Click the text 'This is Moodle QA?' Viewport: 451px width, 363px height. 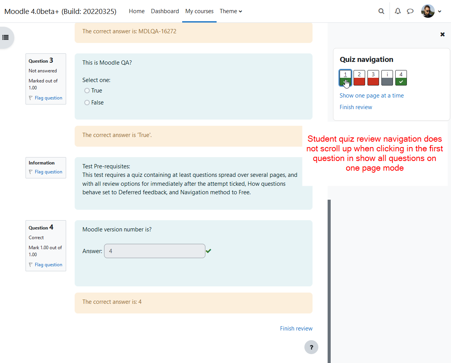pyautogui.click(x=107, y=63)
